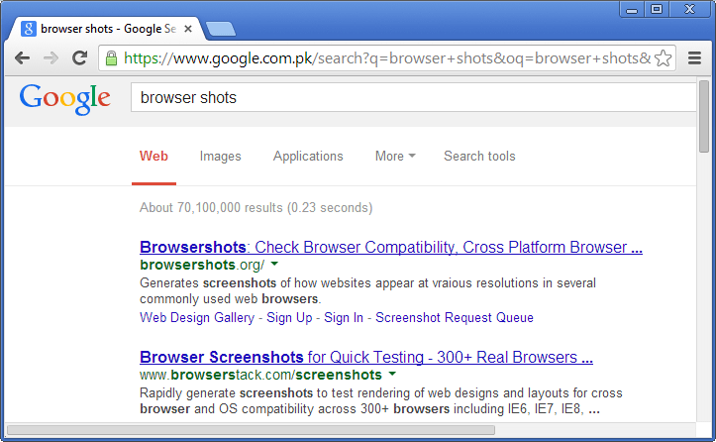Restore down the Chrome window

coord(657,10)
